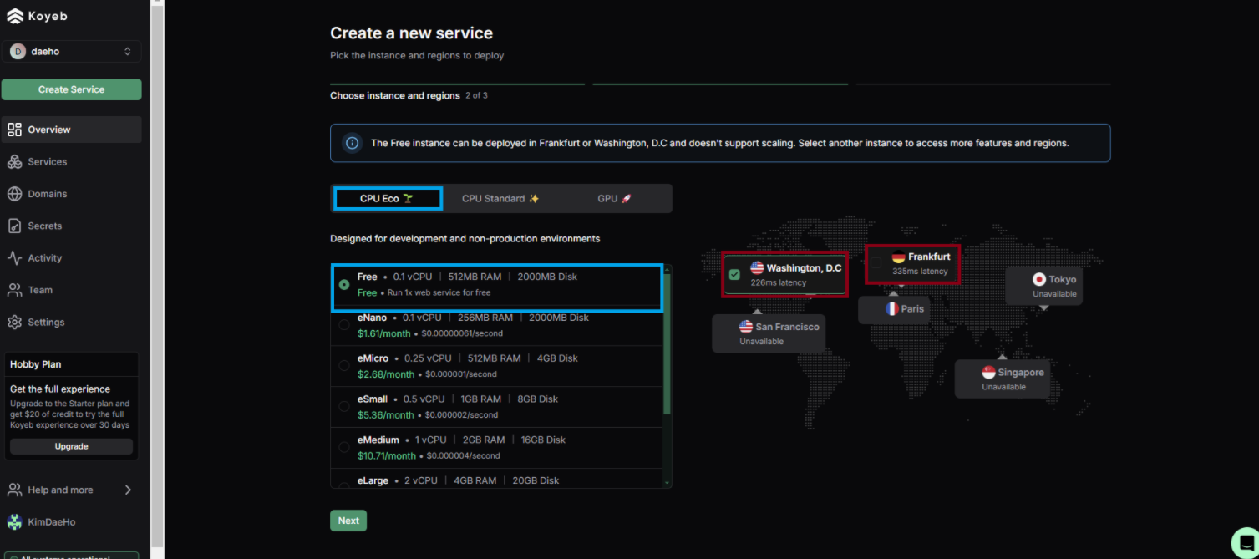Click the San Francisco region card
This screenshot has height=559, width=1259.
(769, 333)
